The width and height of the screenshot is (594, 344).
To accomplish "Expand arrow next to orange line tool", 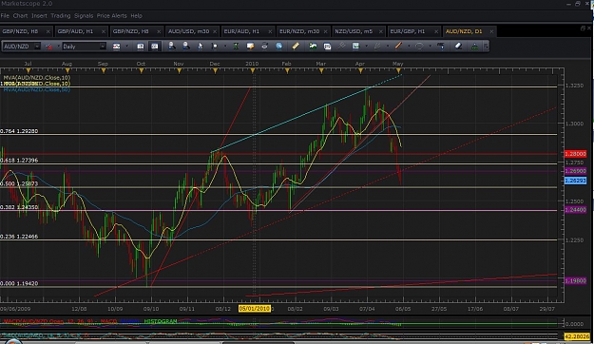I will pos(409,47).
